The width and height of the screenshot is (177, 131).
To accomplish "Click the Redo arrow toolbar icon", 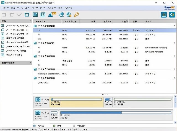I will click(x=12, y=15).
